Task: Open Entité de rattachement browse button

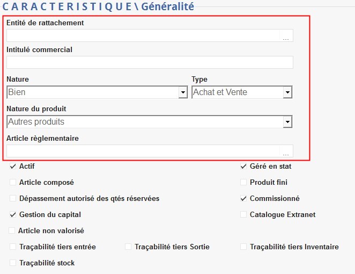Action: coord(286,36)
